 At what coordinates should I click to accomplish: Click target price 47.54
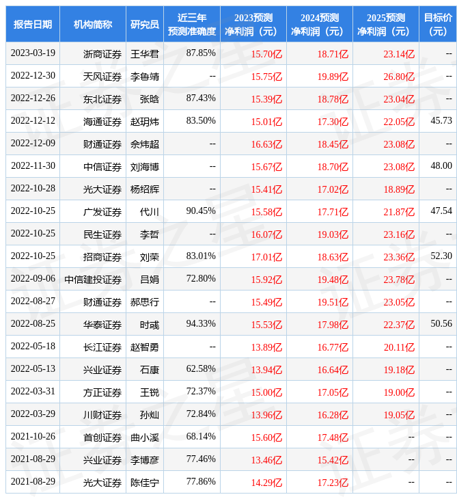(x=441, y=211)
